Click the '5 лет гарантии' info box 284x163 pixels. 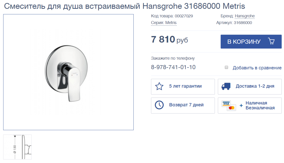coord(183,87)
